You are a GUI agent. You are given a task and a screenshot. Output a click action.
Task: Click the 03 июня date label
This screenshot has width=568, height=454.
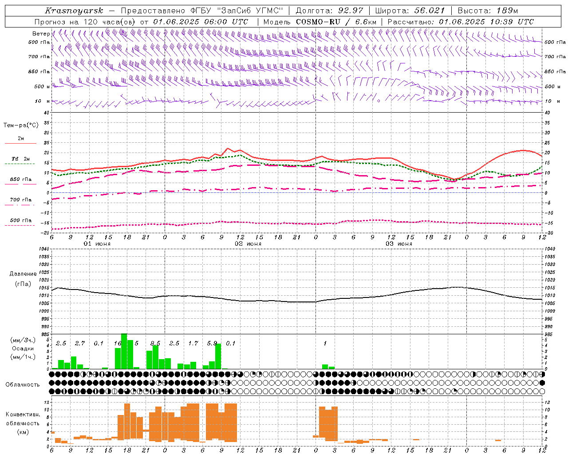click(399, 244)
